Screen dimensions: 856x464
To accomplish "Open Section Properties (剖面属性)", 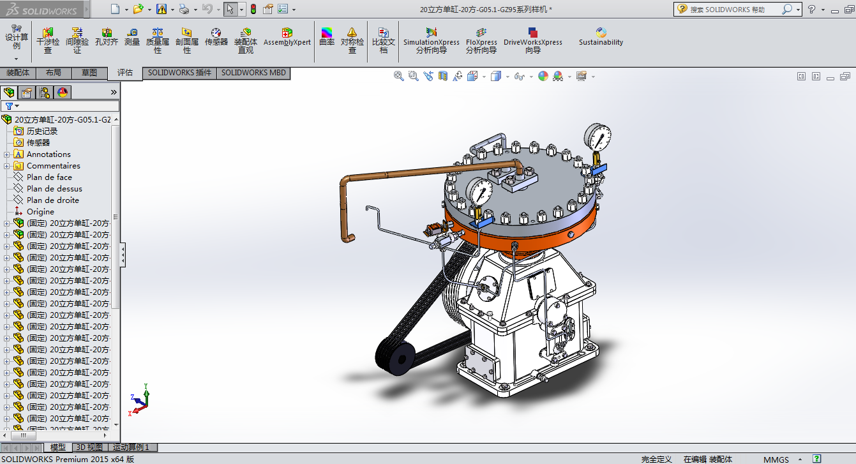I will click(187, 40).
